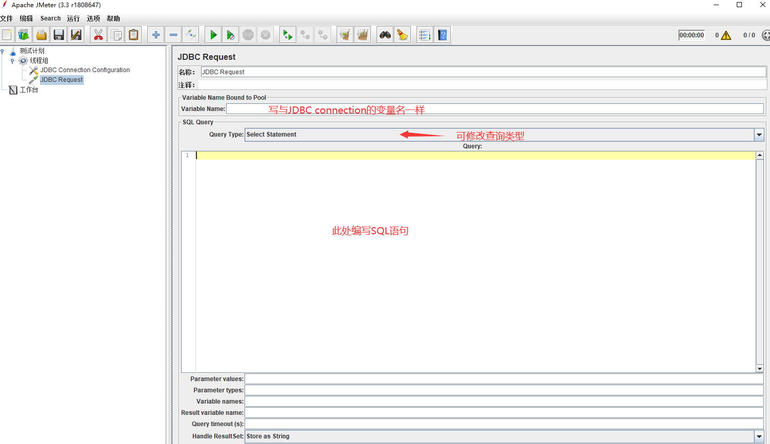Click the minus Collapse All icon
The height and width of the screenshot is (444, 770).
pos(173,35)
